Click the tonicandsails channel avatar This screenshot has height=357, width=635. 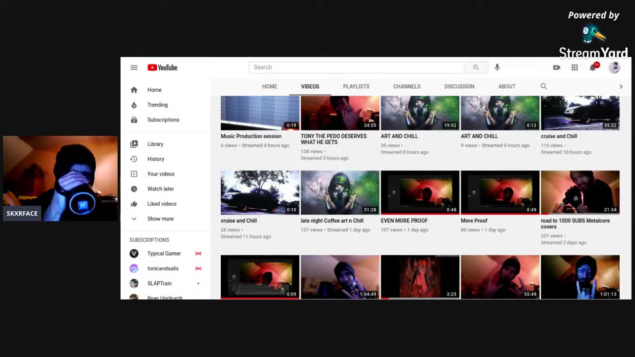coord(134,268)
